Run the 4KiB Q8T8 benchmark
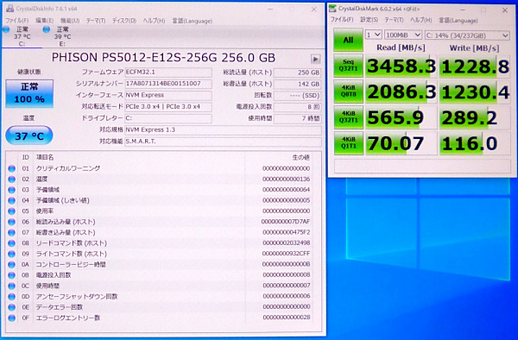 click(348, 91)
